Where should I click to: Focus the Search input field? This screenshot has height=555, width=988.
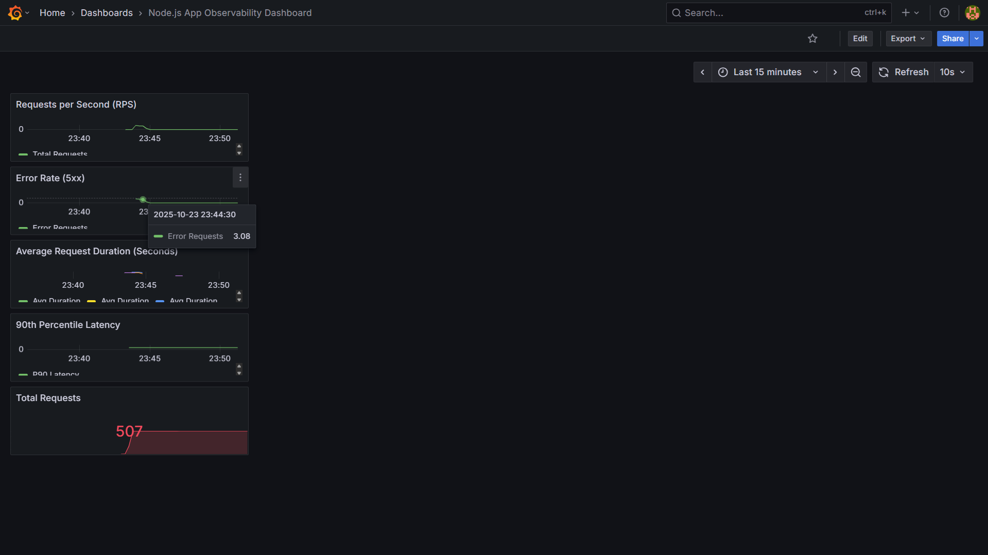point(772,13)
